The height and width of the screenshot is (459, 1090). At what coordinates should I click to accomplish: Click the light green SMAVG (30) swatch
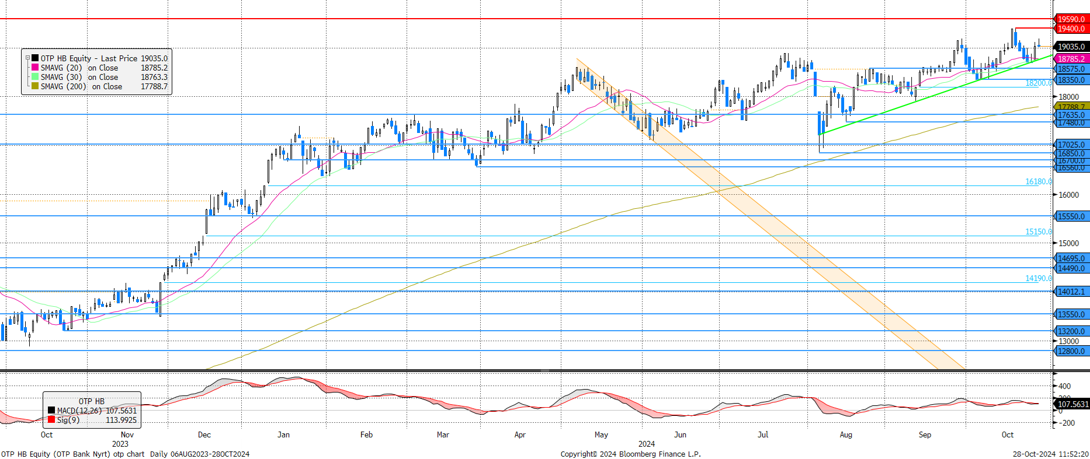point(35,77)
